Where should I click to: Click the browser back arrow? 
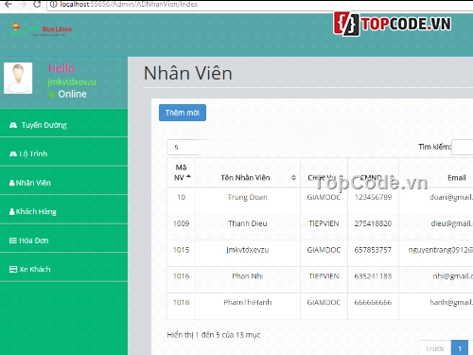pos(9,4)
